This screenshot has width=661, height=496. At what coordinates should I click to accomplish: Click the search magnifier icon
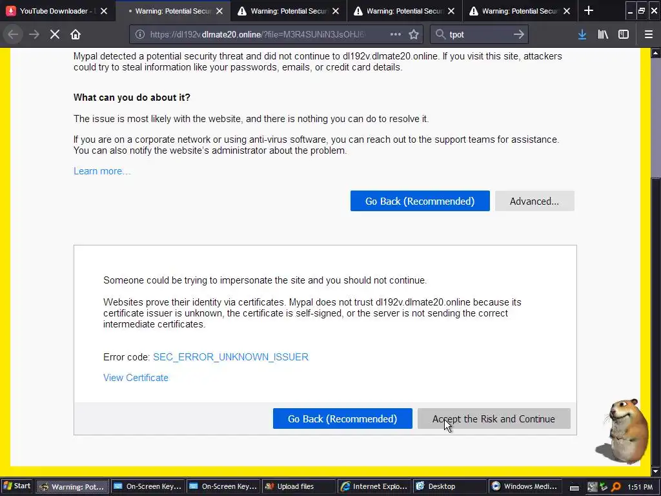pyautogui.click(x=440, y=35)
